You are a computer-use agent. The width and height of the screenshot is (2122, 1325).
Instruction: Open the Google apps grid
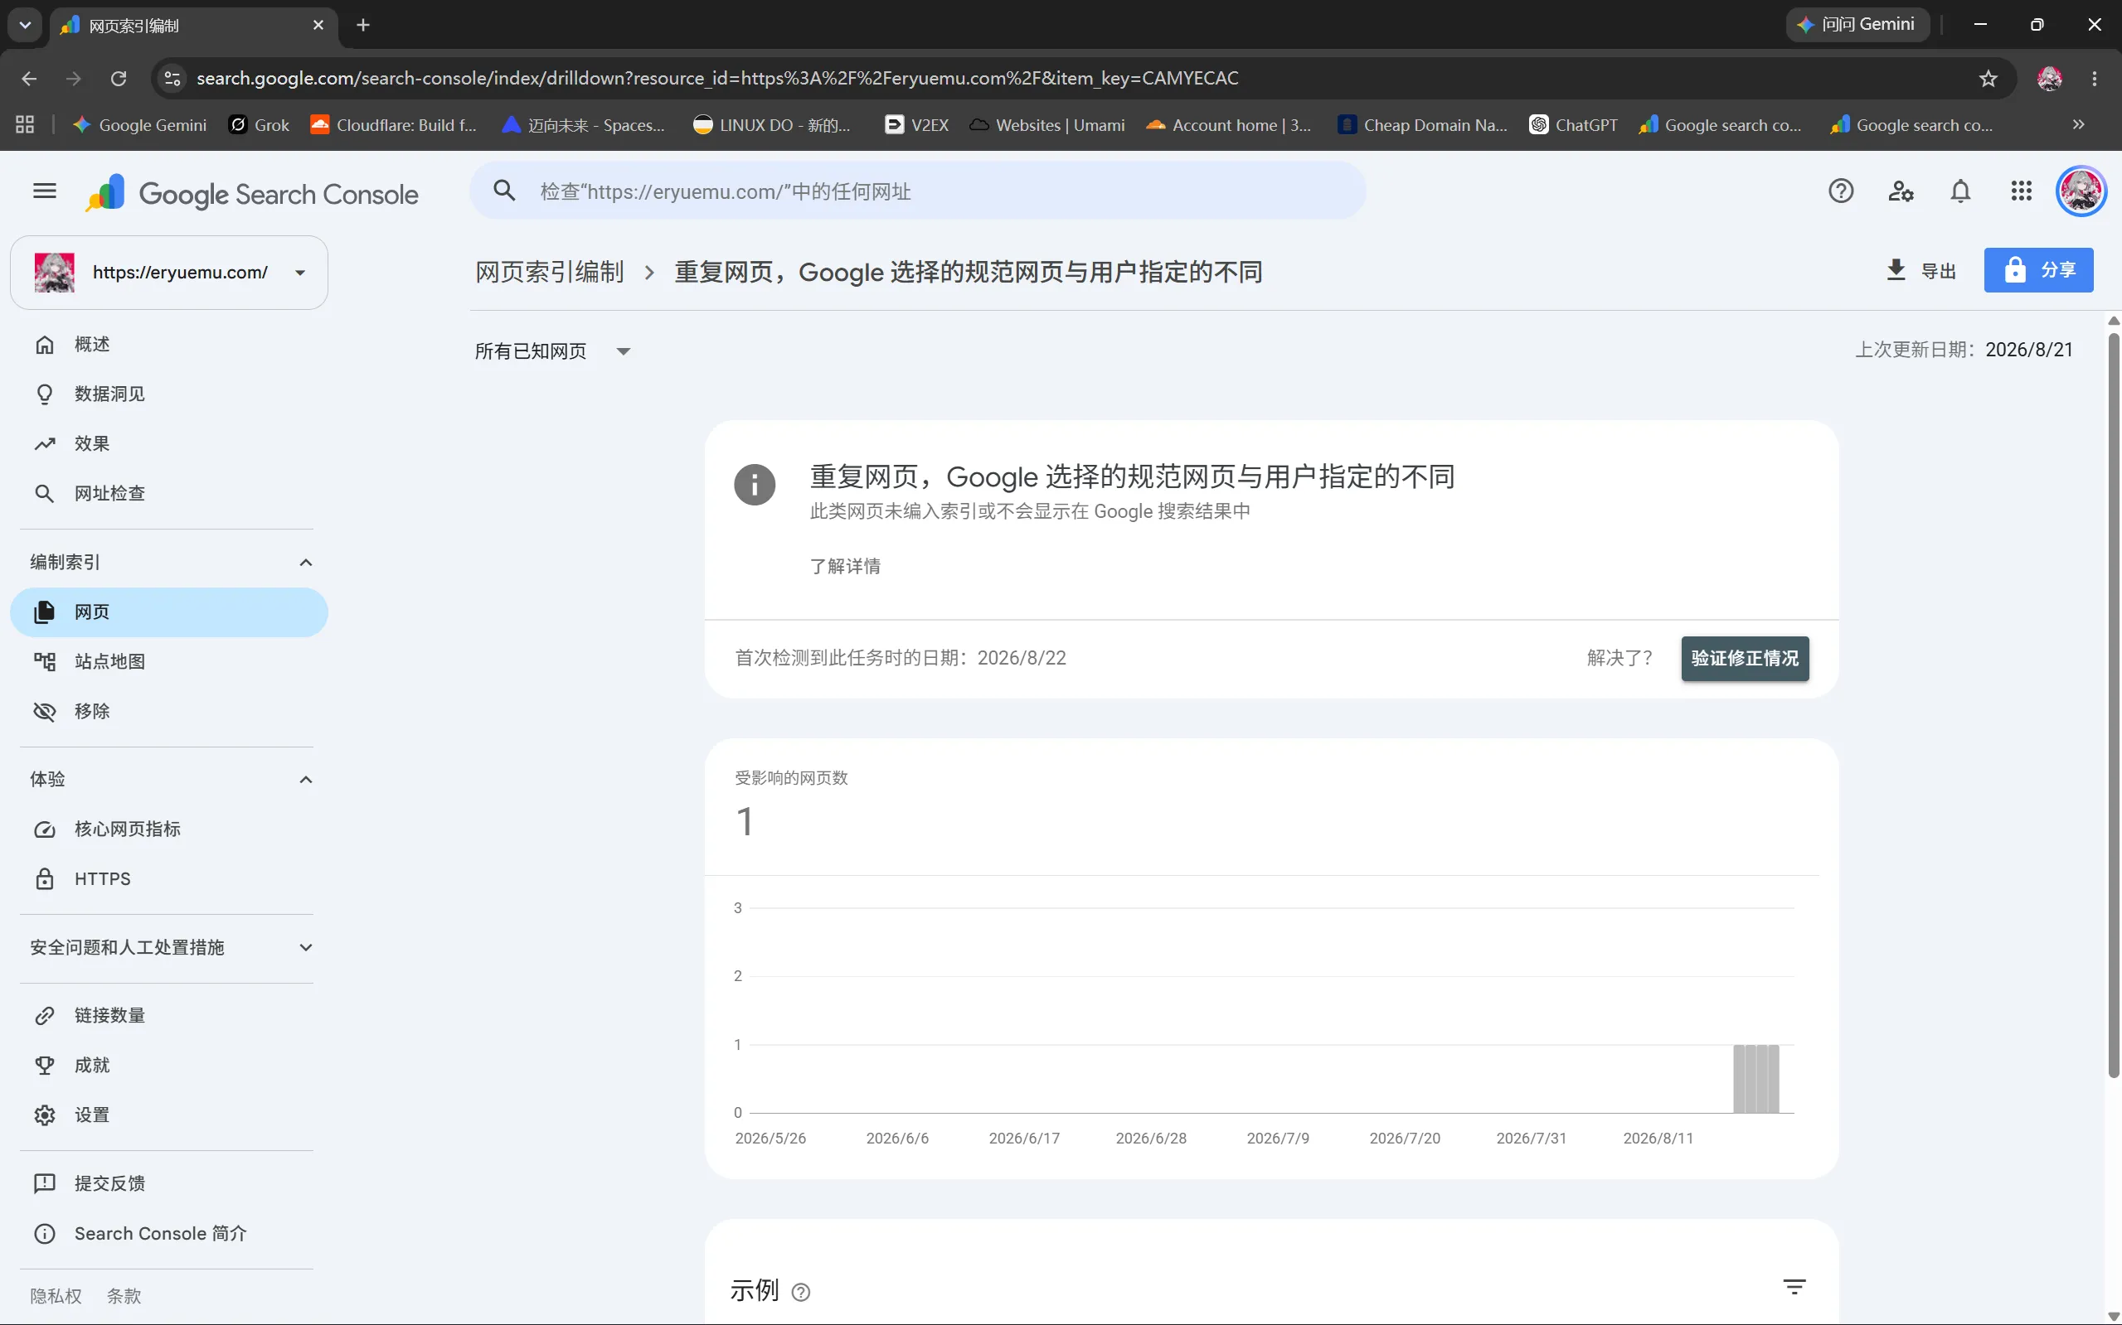pos(2021,191)
